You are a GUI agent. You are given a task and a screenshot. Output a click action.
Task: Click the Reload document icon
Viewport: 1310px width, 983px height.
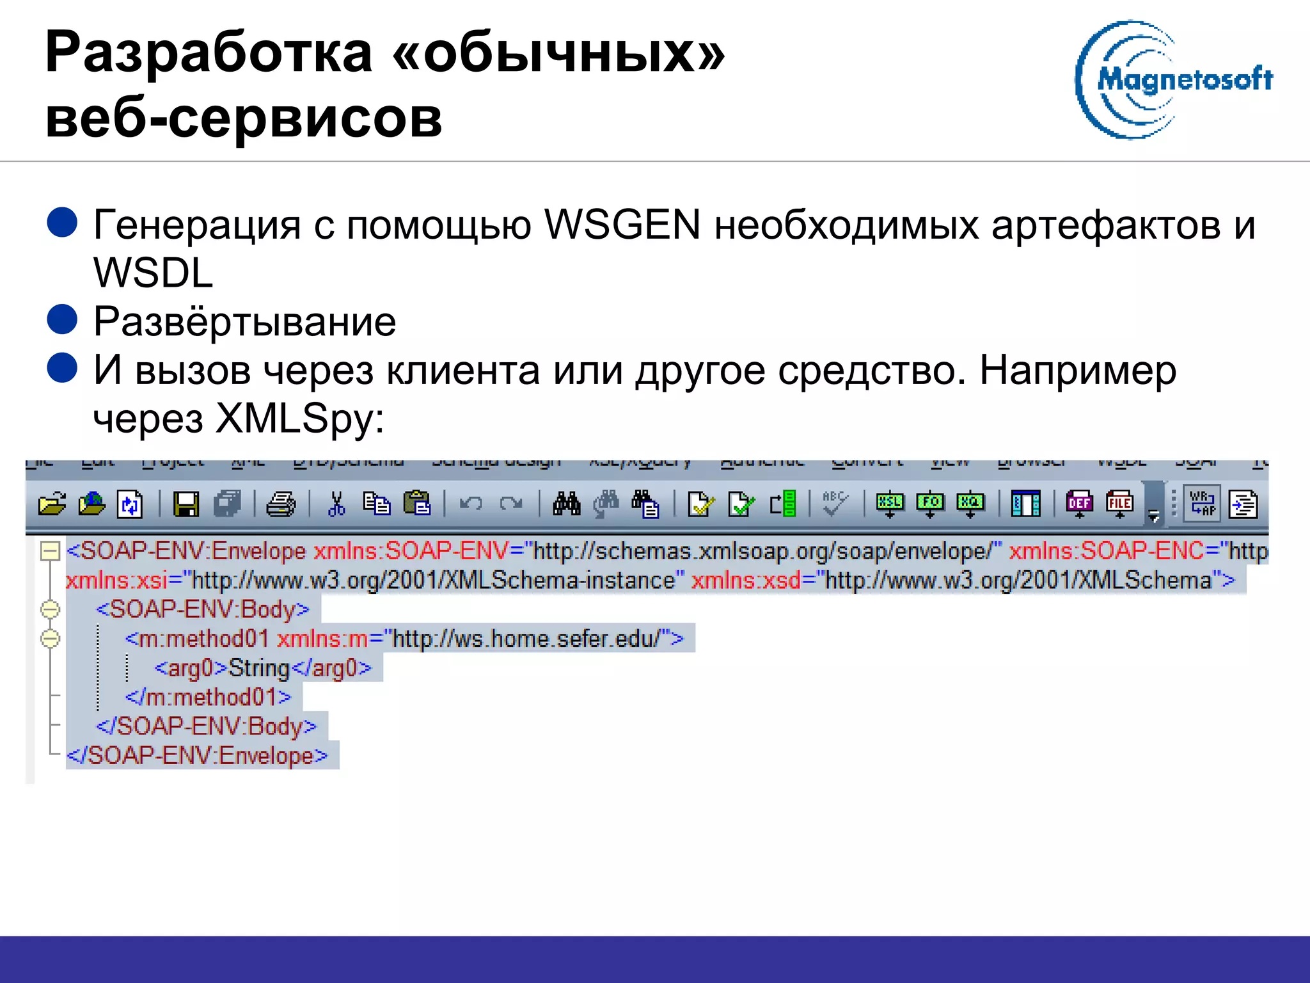[x=130, y=504]
